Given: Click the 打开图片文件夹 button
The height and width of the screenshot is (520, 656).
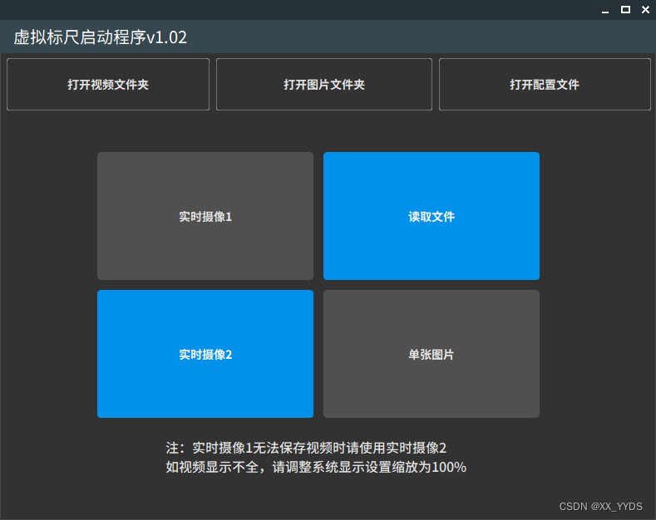Looking at the screenshot, I should click(323, 85).
